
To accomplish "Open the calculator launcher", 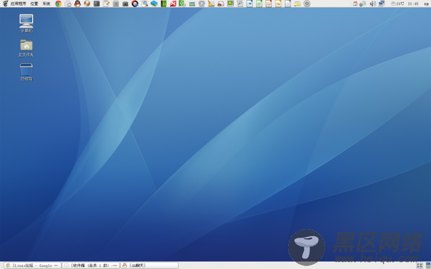I will (x=116, y=4).
